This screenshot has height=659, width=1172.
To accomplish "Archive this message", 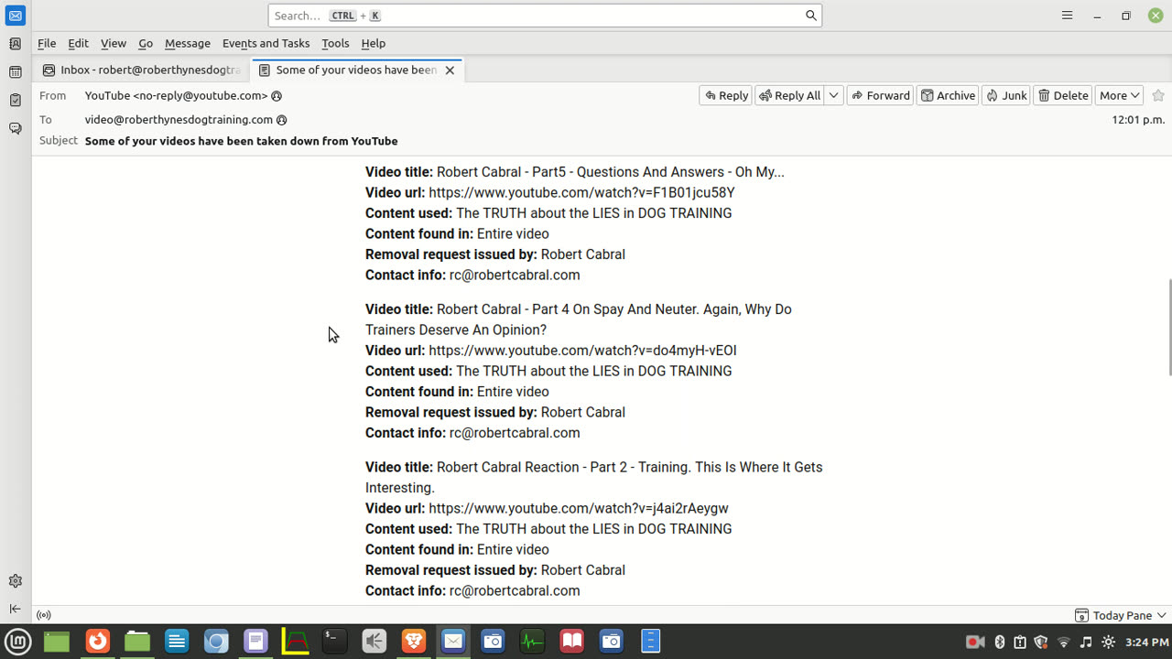I will click(x=948, y=95).
